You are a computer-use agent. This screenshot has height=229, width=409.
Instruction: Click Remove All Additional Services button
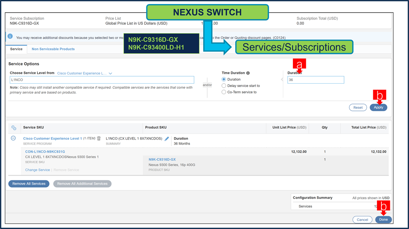[82, 184]
